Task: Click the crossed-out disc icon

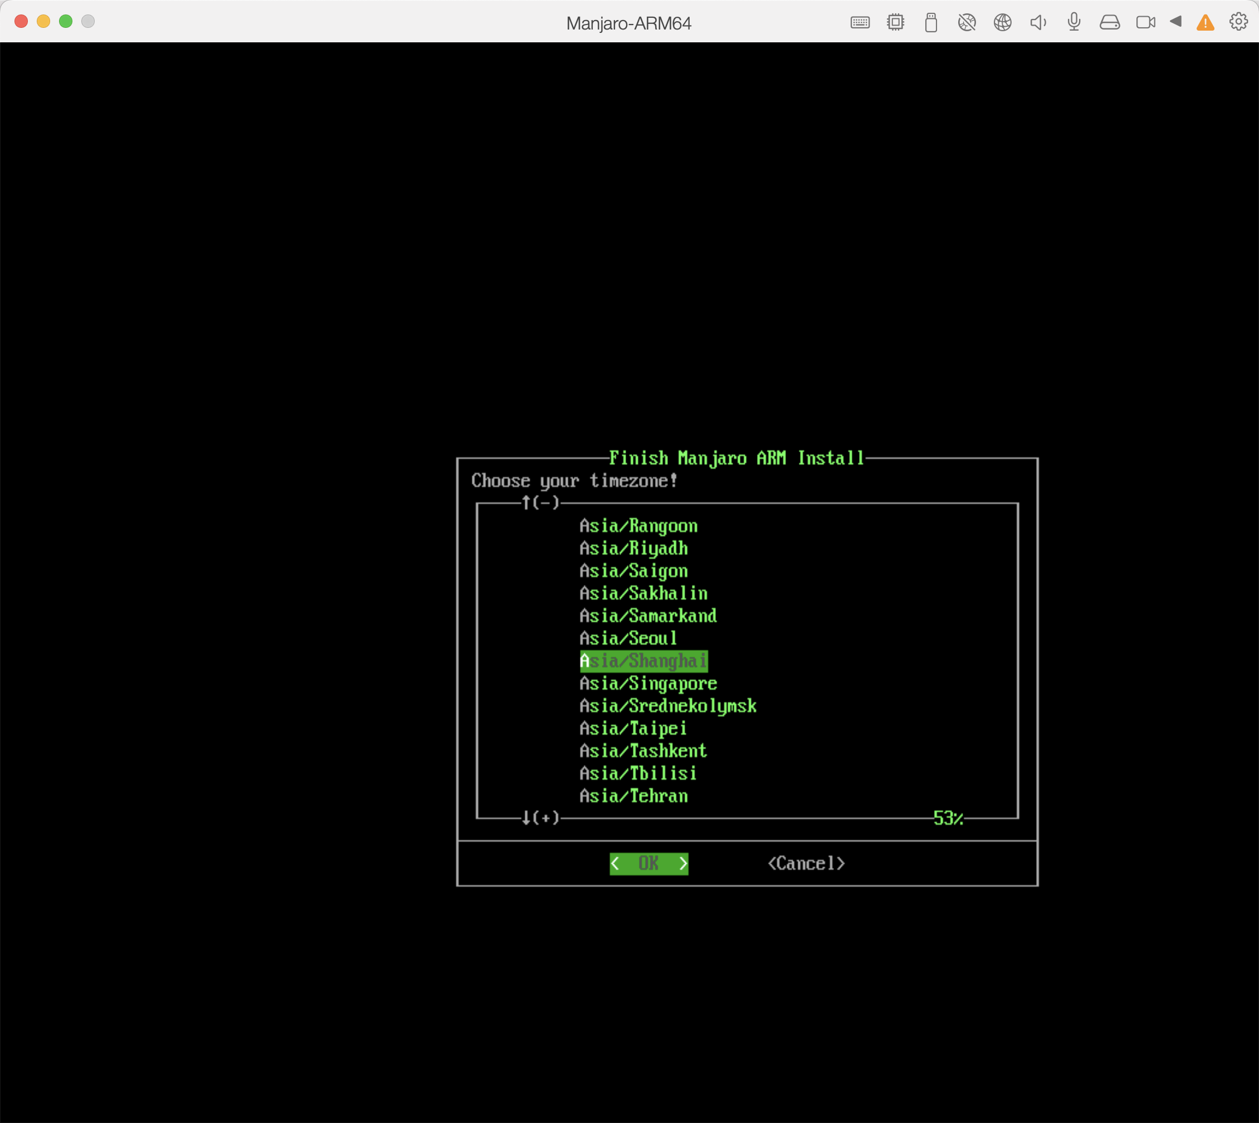Action: 967,23
